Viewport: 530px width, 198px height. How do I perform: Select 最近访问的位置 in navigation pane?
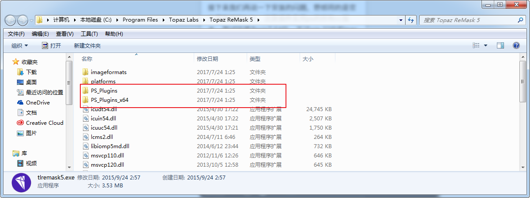coord(45,92)
